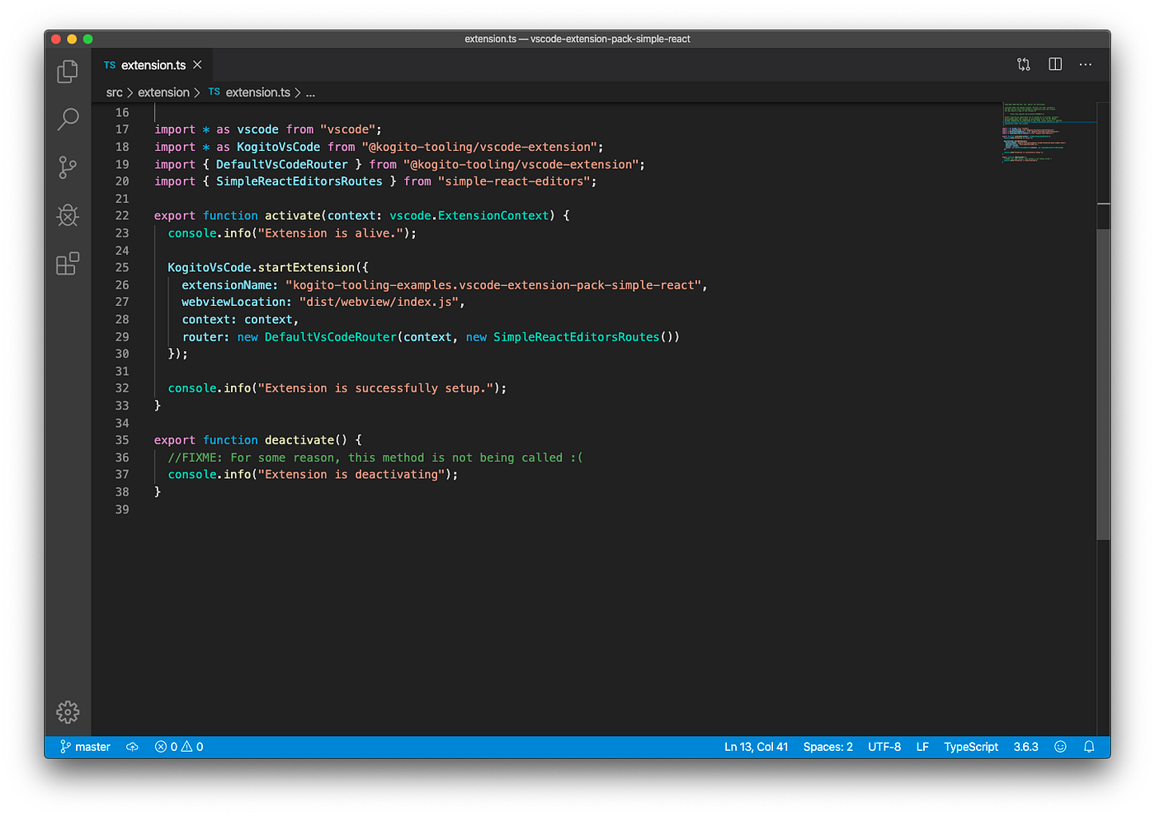This screenshot has height=817, width=1155.
Task: Open the feedback smiley in status bar
Action: pyautogui.click(x=1060, y=746)
